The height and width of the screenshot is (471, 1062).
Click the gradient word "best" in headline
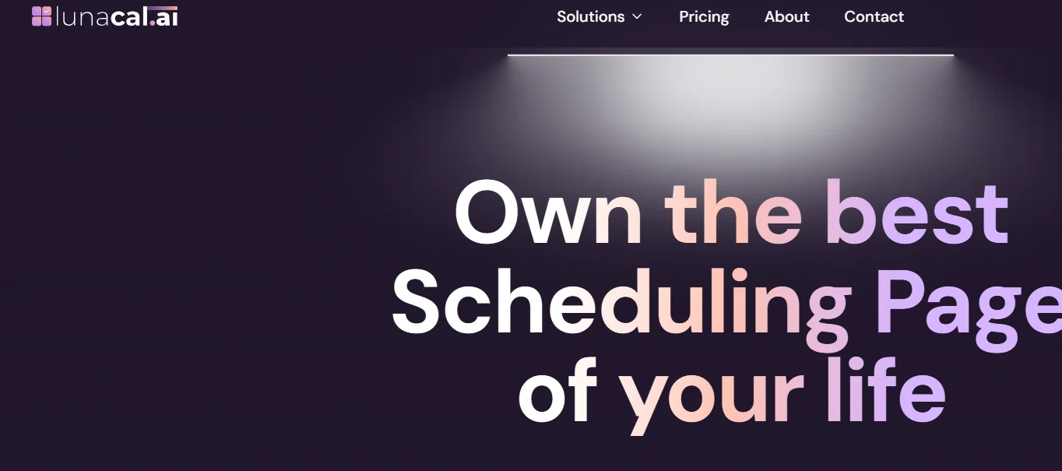pyautogui.click(x=916, y=214)
